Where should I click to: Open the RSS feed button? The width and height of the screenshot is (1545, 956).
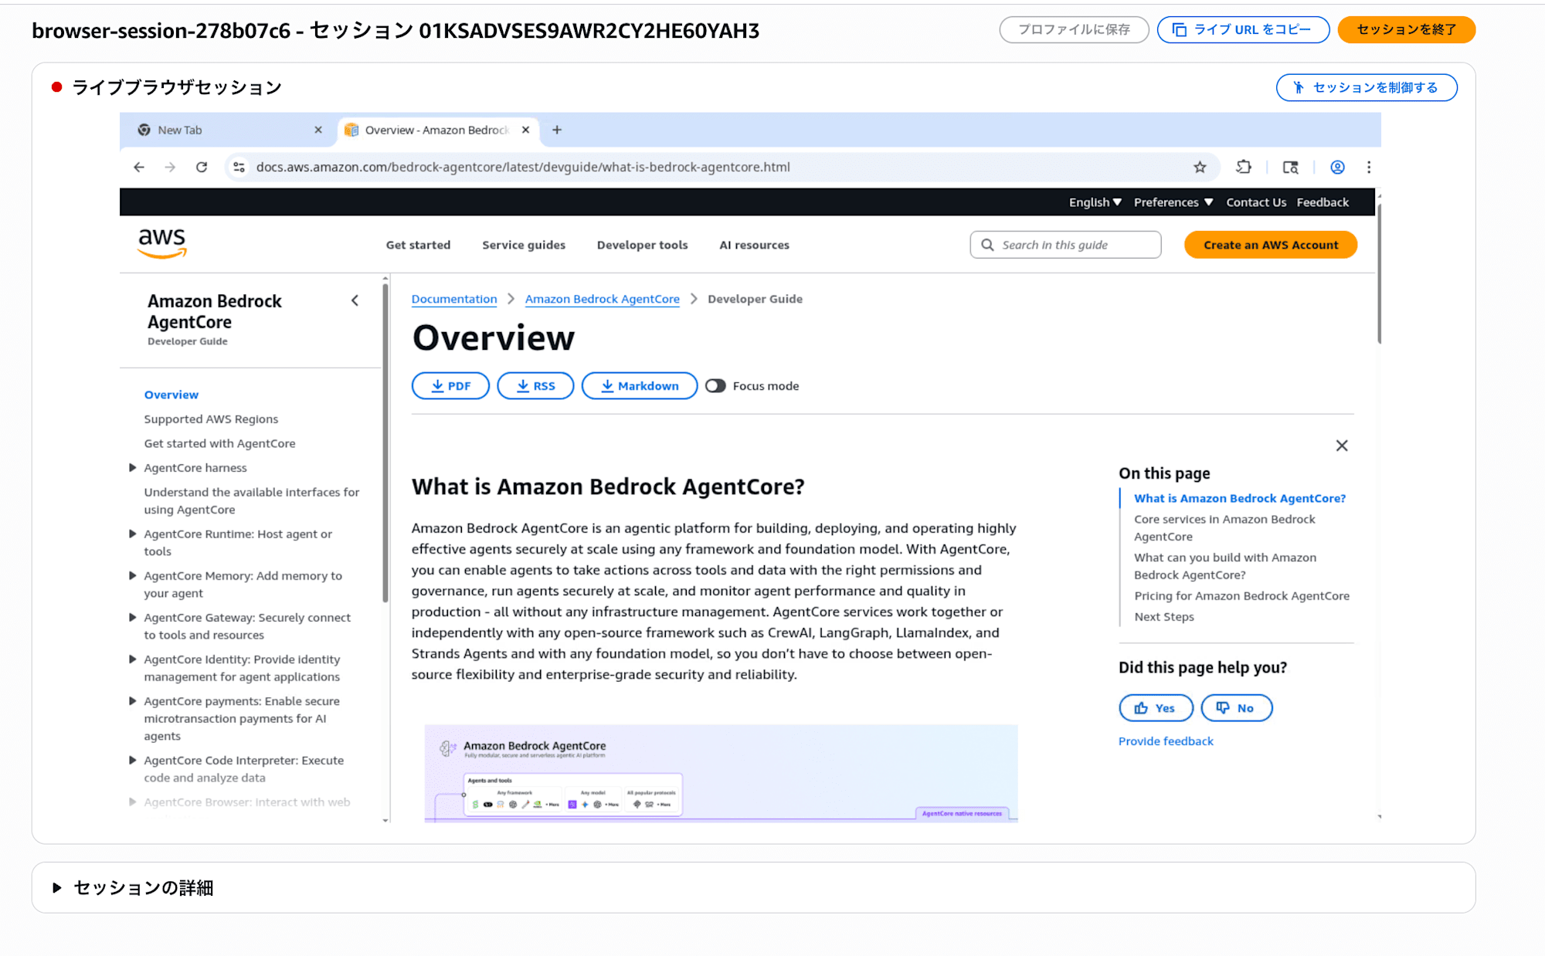click(535, 386)
